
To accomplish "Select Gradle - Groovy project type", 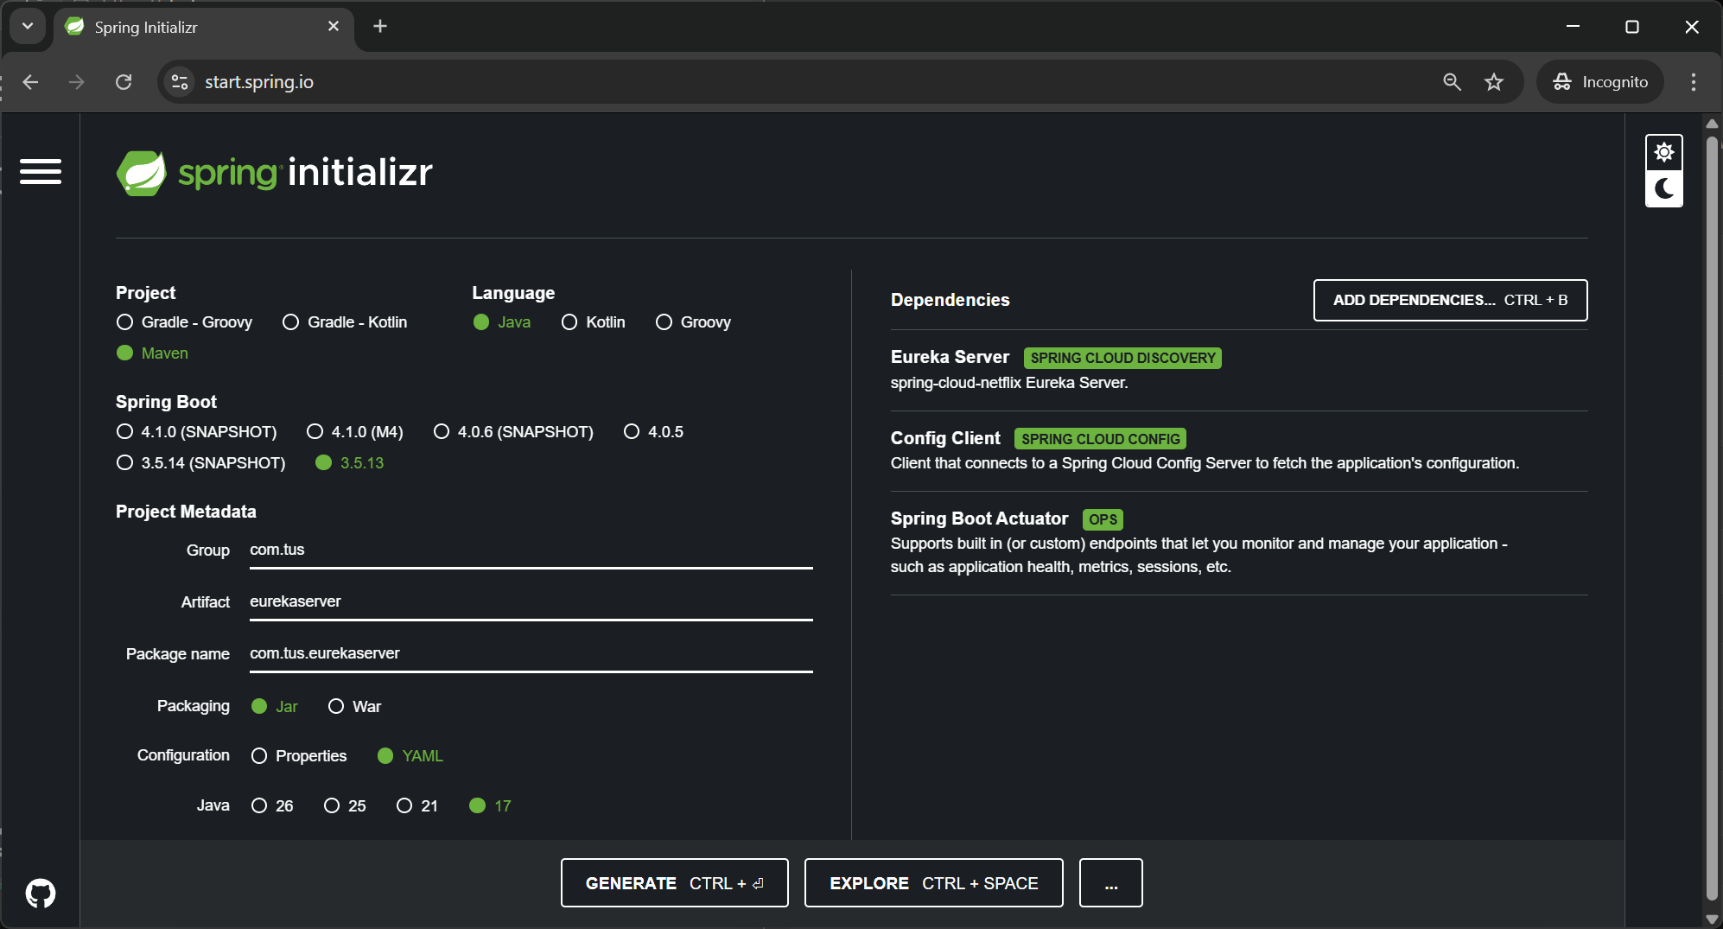I will [185, 322].
